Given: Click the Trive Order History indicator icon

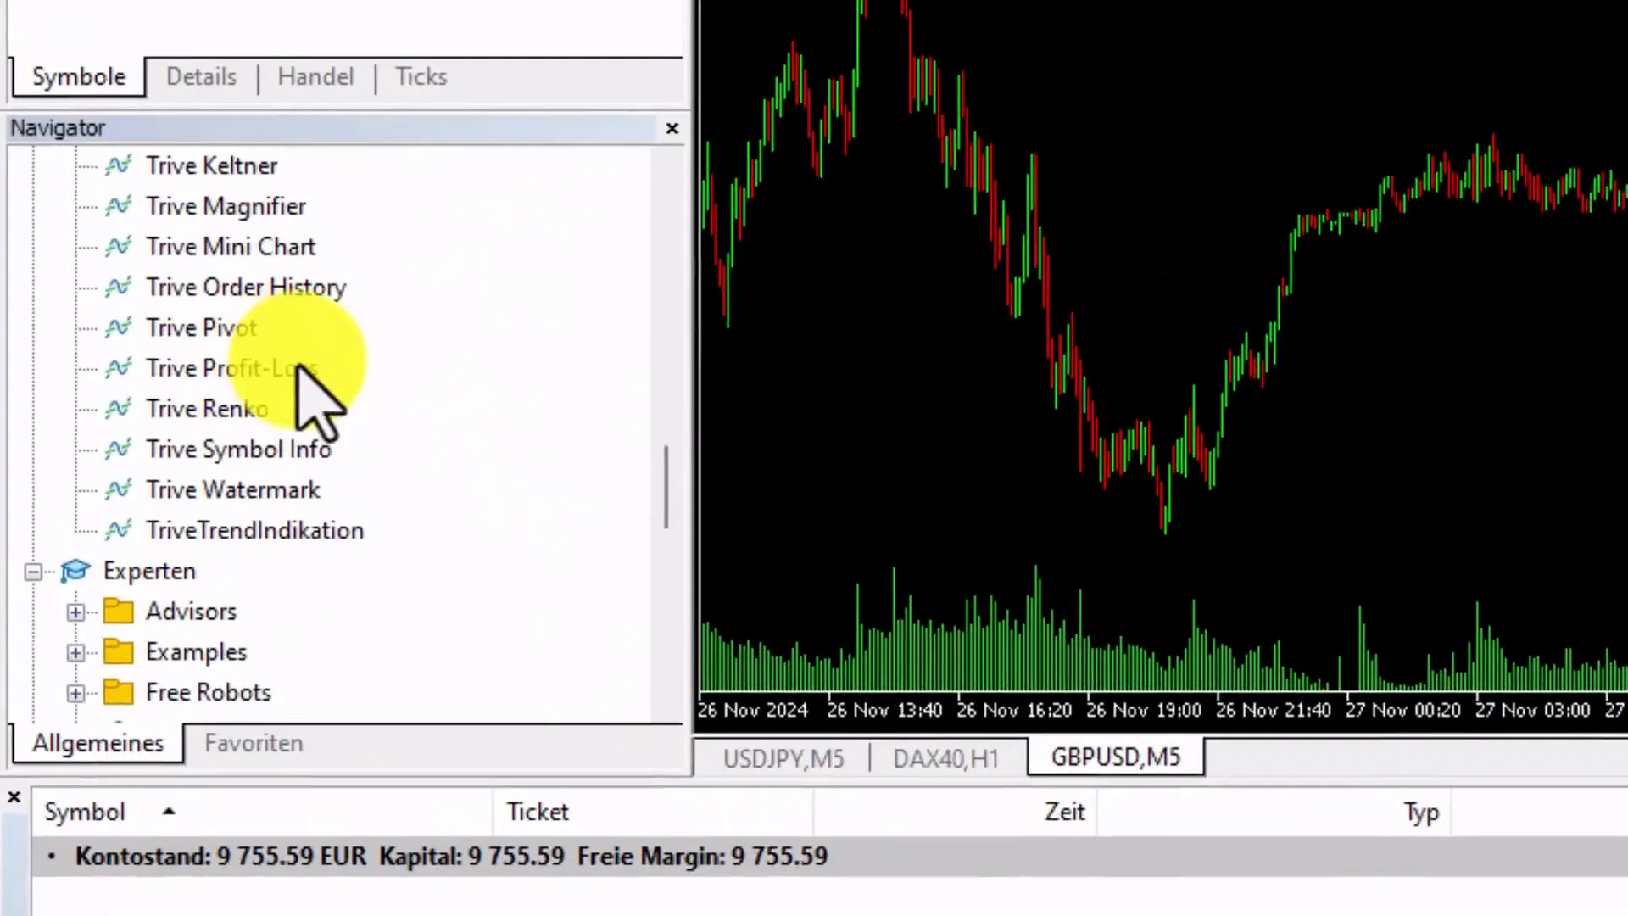Looking at the screenshot, I should [x=119, y=288].
